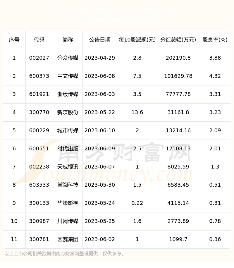Click the total dividend 4115.14
This screenshot has height=268, width=234.
178,203
